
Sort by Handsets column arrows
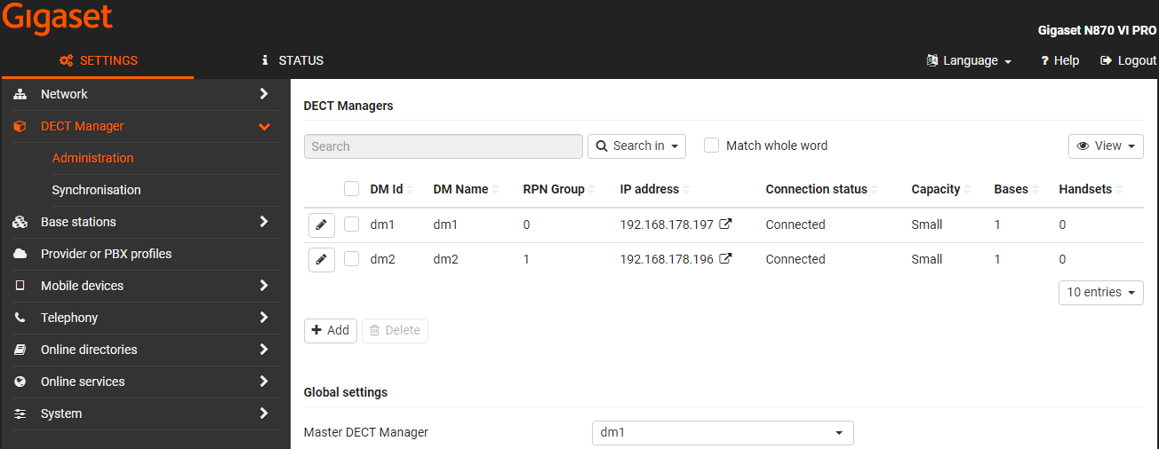pos(1120,190)
